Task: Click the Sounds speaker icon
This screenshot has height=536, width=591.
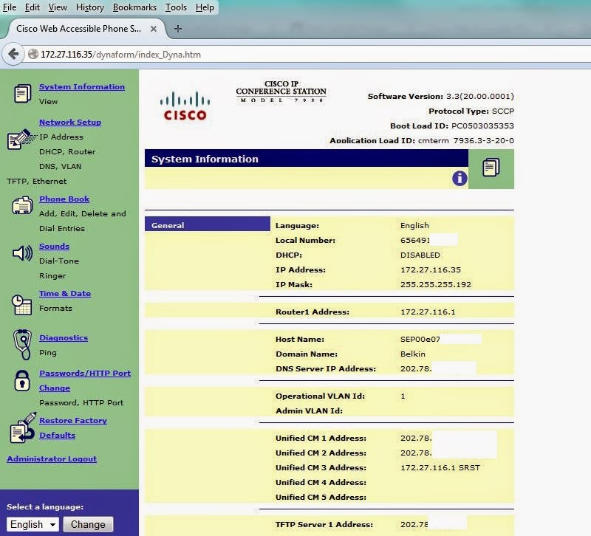Action: coord(23,253)
